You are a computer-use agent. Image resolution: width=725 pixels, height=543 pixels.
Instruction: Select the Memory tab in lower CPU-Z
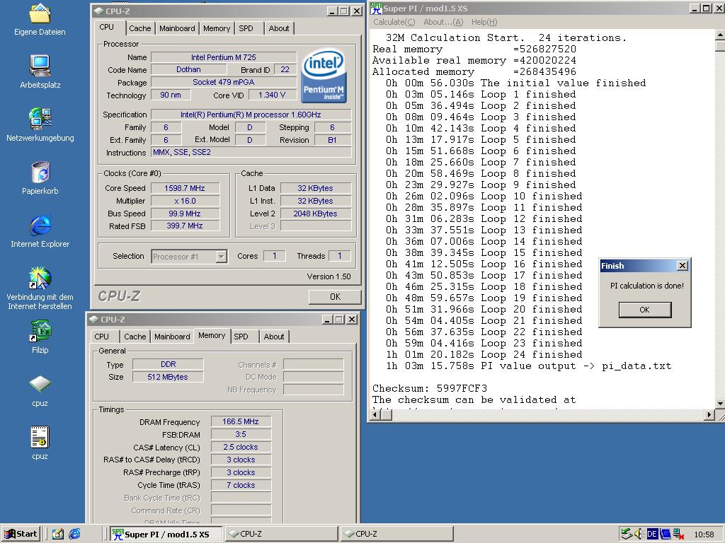pos(212,336)
